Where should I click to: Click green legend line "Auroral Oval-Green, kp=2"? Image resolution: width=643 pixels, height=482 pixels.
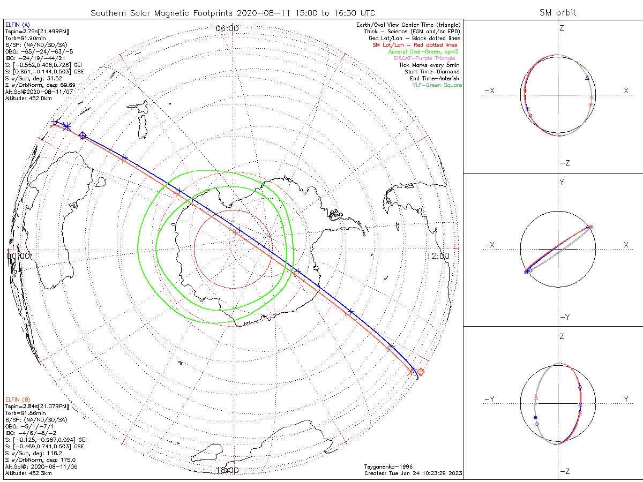tap(424, 51)
